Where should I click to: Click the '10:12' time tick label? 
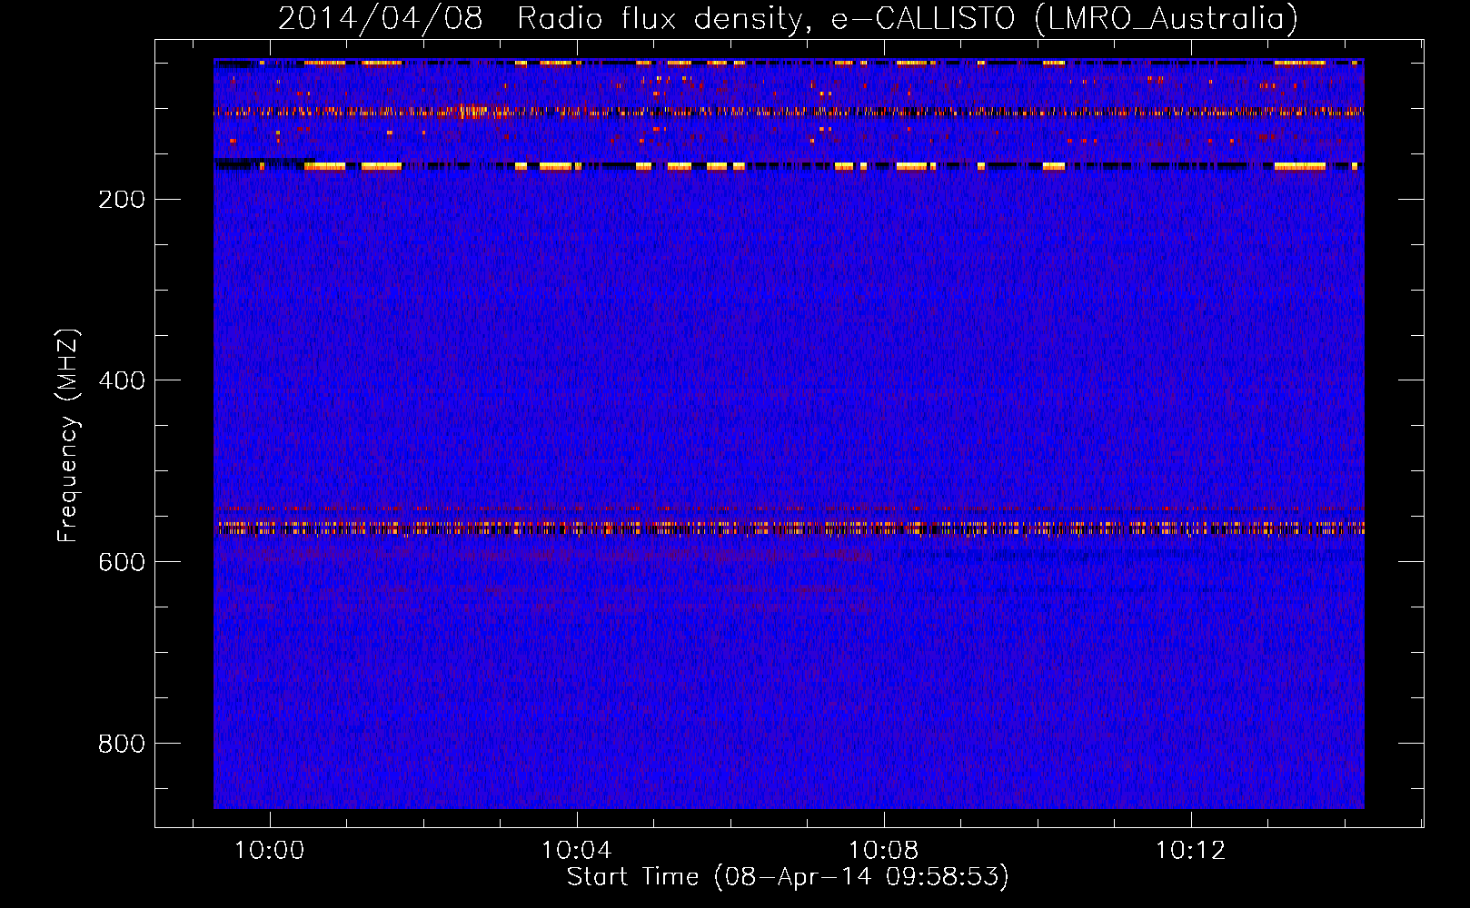(x=1190, y=851)
